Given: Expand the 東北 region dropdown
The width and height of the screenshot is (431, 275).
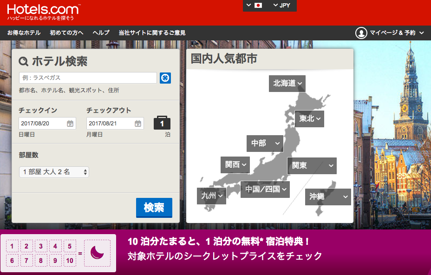Looking at the screenshot, I should [309, 119].
